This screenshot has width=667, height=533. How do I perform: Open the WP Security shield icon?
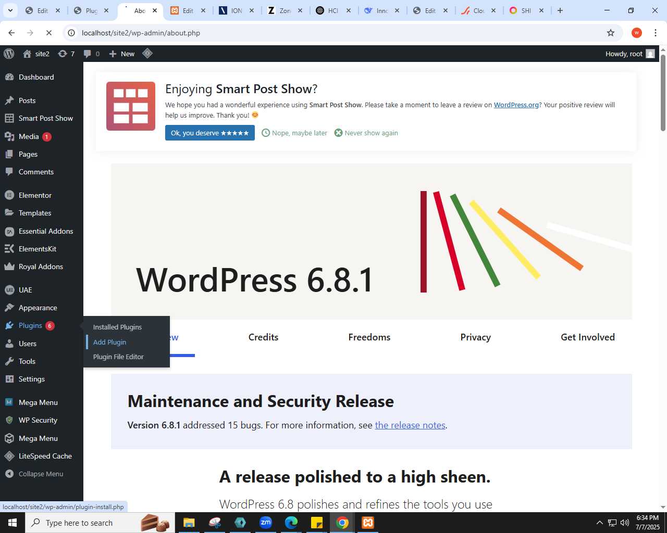(x=9, y=420)
